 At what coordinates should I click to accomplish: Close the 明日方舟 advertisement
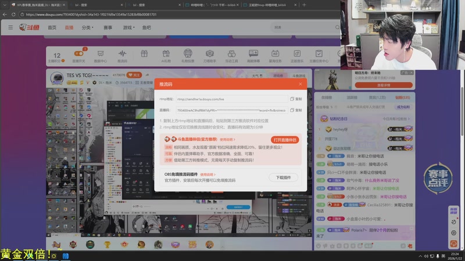point(412,72)
